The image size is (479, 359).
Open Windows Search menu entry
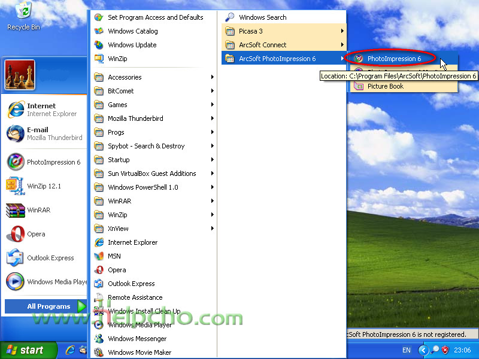[284, 17]
